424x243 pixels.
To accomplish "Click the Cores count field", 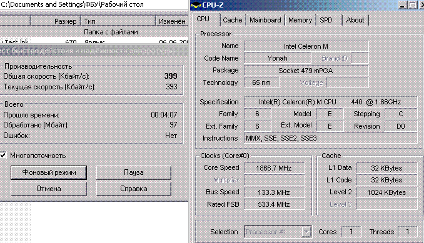I will point(351,232).
